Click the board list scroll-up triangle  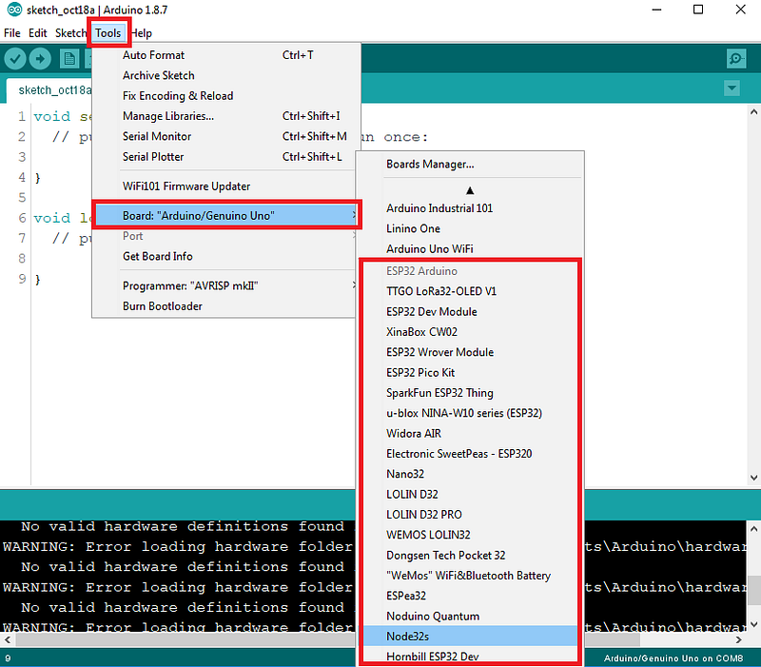click(470, 190)
